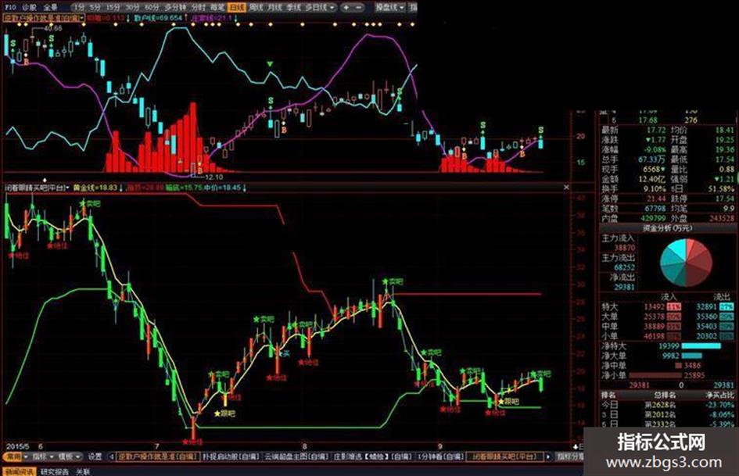This screenshot has height=476, width=739.
Task: Select the highlighted 日线 daily chart tab
Action: 237,8
